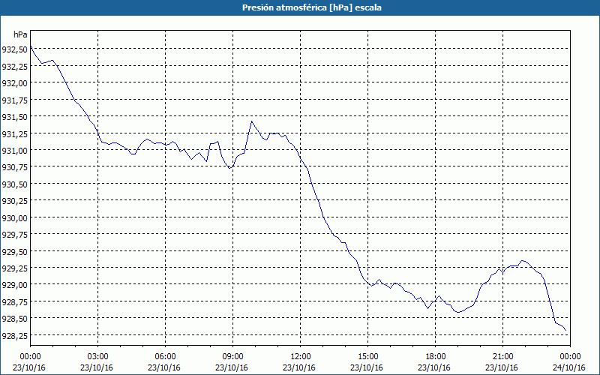Select the 12:00 time marker
The height and width of the screenshot is (375, 600).
301,357
